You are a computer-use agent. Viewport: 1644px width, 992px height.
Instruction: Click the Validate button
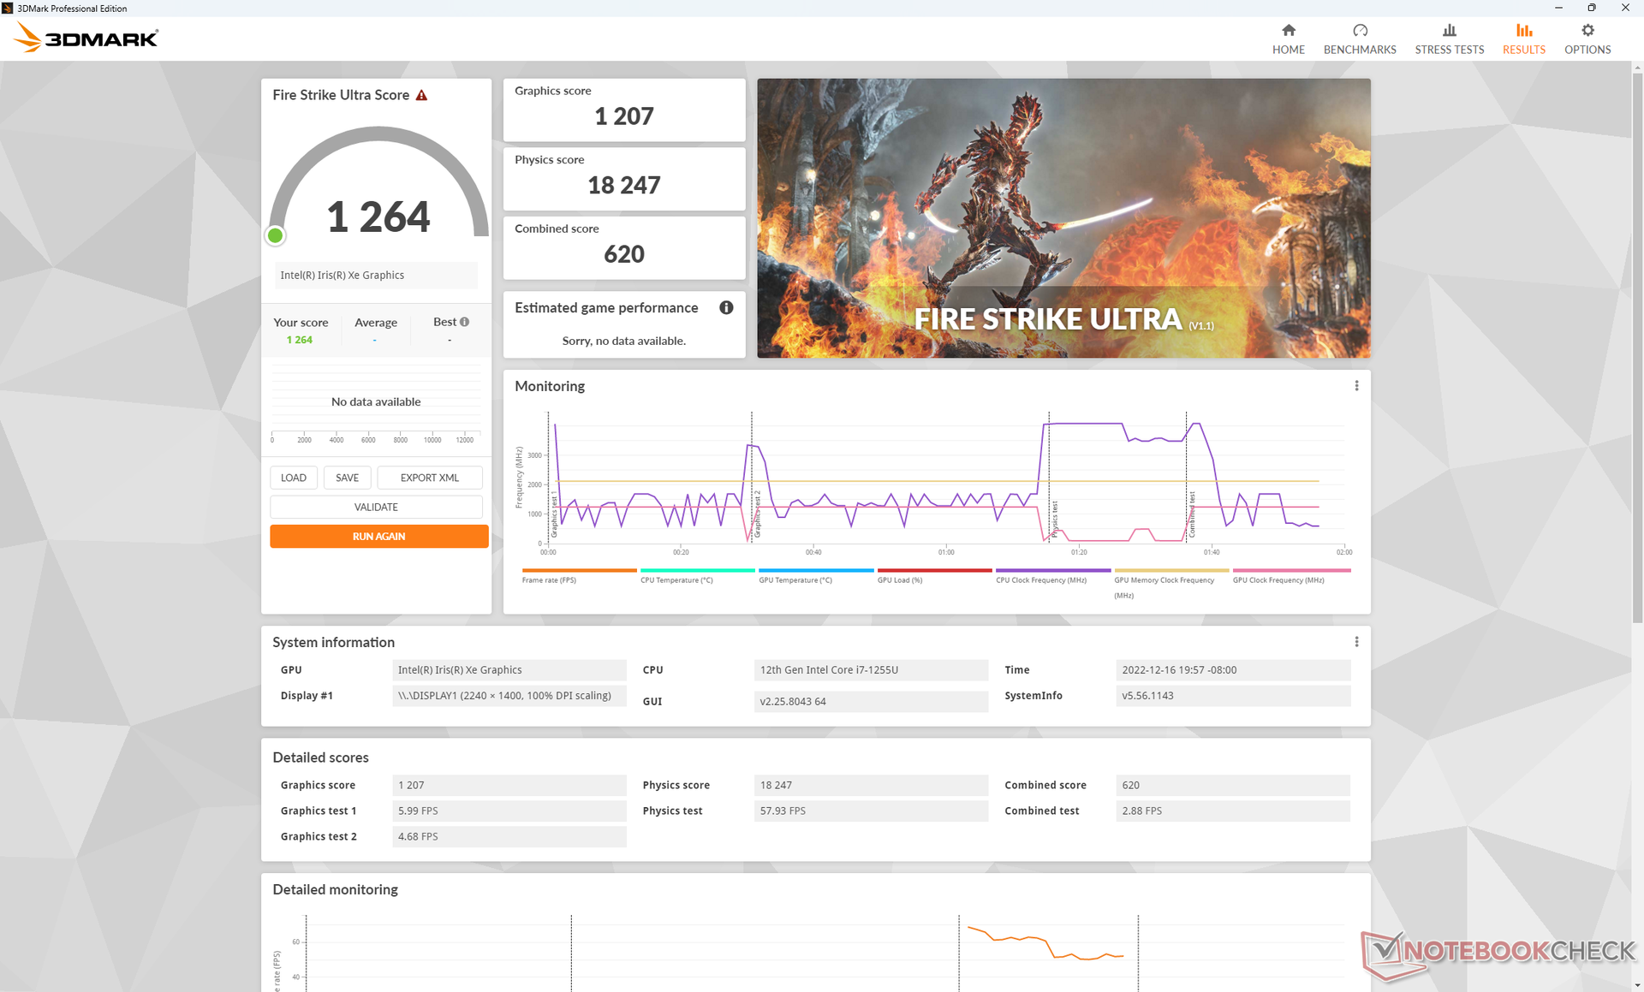(376, 508)
